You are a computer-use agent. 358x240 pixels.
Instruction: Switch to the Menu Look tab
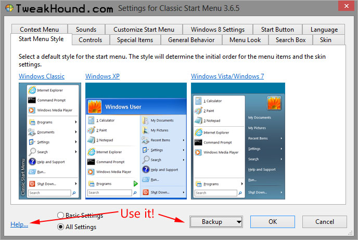pos(245,40)
